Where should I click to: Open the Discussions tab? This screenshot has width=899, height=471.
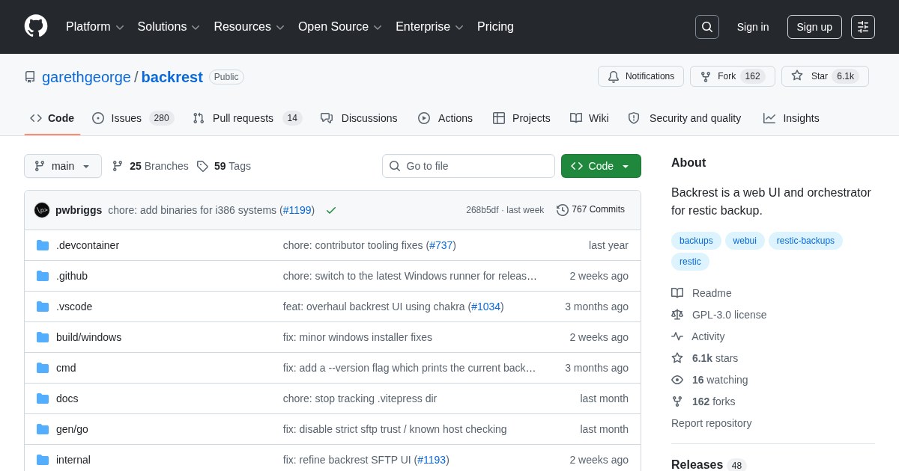tap(359, 118)
